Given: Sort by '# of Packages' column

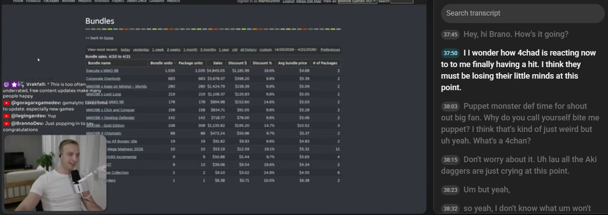Looking at the screenshot, I should click(325, 63).
